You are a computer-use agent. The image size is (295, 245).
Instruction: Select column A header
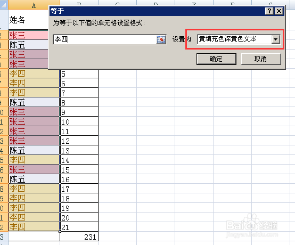[34, 5]
